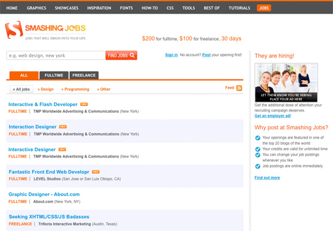Click the NEW badge beside Interactive Designer
333x231 pixels.
pyautogui.click(x=62, y=149)
